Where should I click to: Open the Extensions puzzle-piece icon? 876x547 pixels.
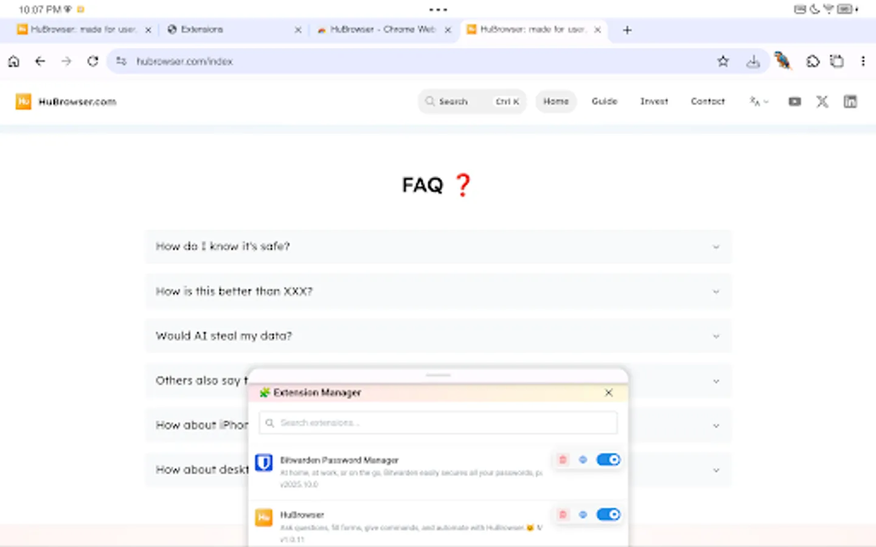click(813, 61)
